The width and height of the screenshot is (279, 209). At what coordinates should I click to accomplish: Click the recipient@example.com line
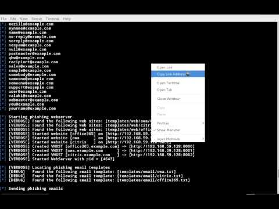(x=33, y=62)
